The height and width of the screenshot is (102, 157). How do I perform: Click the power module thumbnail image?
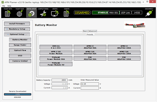pyautogui.click(x=134, y=25)
